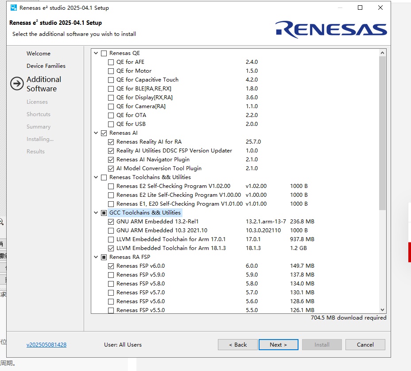Check the Renesas QE group checkbox
411x371 pixels.
[104, 53]
